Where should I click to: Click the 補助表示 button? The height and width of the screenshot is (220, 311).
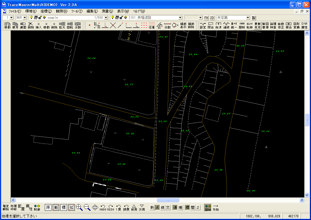(183, 25)
